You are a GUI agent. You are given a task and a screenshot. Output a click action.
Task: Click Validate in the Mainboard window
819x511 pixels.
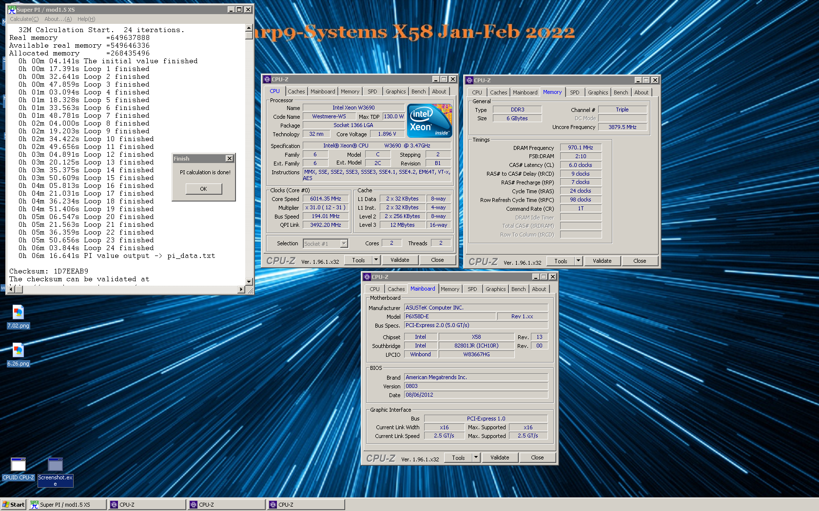(500, 458)
